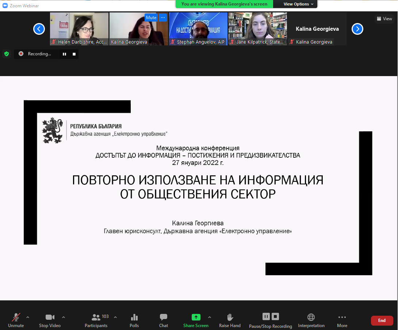Click the green encryption shield icon
Screen dimensions: 398x330
pyautogui.click(x=6, y=54)
